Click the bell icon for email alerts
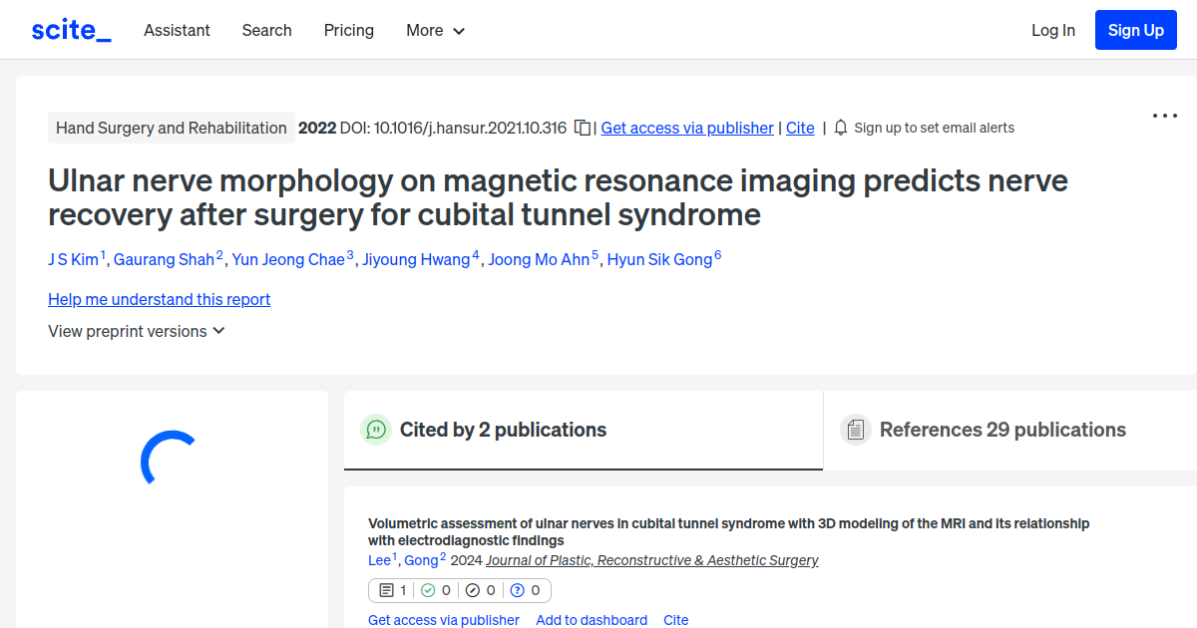This screenshot has height=628, width=1197. pyautogui.click(x=840, y=128)
